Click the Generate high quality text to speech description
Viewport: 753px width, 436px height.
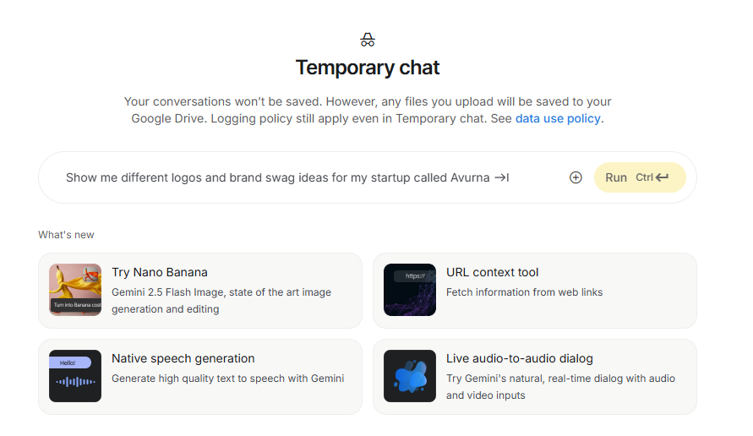pyautogui.click(x=227, y=379)
